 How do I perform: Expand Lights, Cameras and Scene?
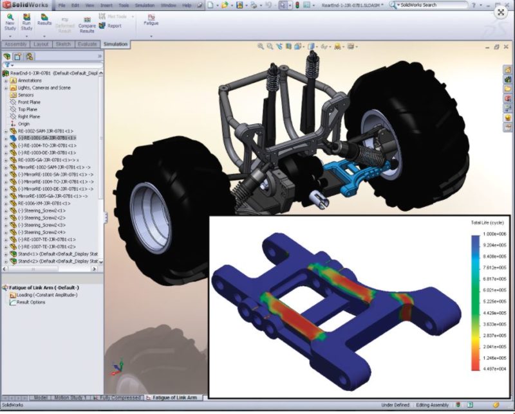pyautogui.click(x=5, y=87)
